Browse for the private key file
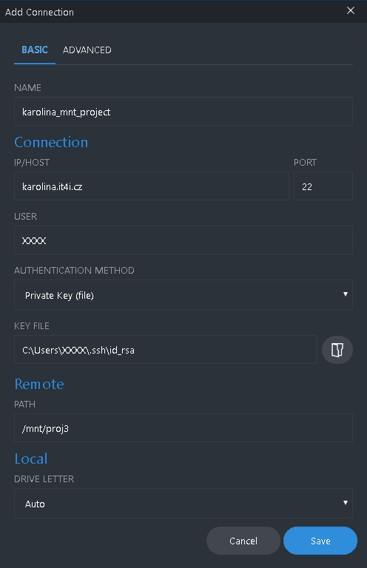 coord(337,350)
